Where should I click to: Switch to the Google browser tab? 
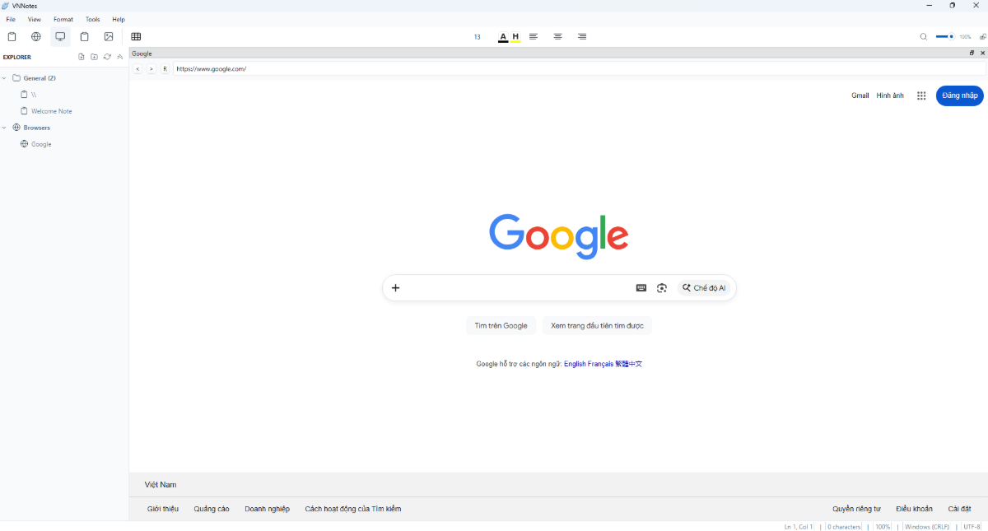pos(142,53)
